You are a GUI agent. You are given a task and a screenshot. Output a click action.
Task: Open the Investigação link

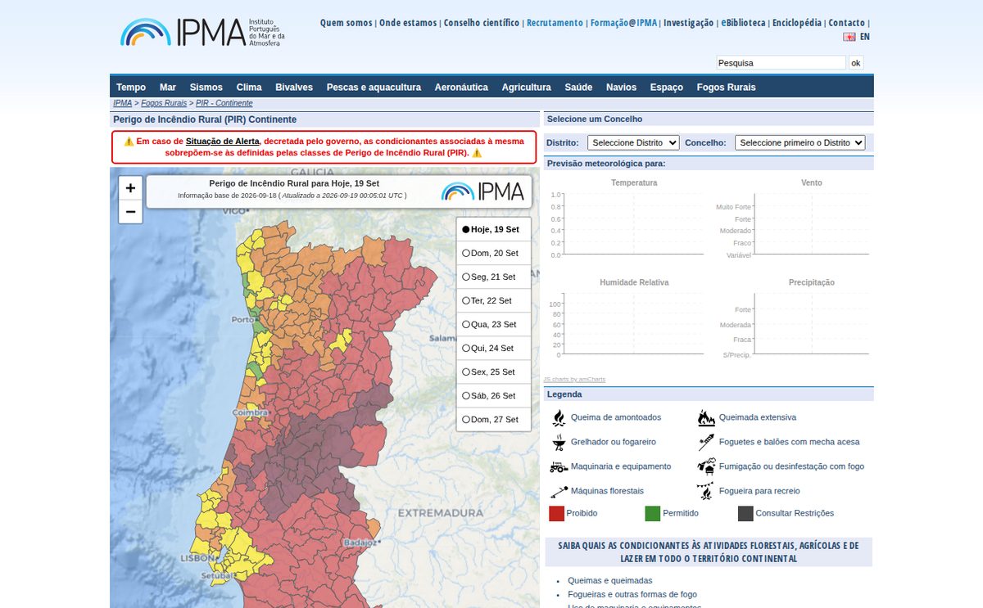point(688,23)
